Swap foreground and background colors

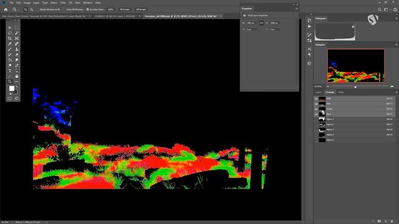(x=17, y=87)
